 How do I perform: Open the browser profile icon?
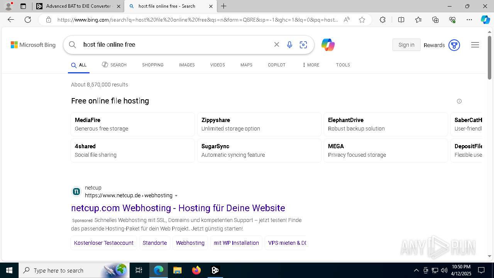point(8,6)
